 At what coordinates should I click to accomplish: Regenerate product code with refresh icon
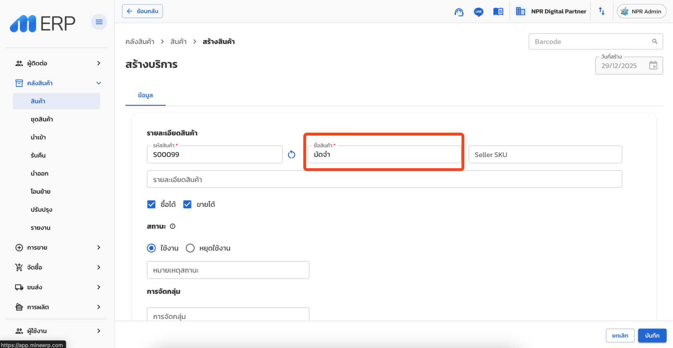[292, 155]
